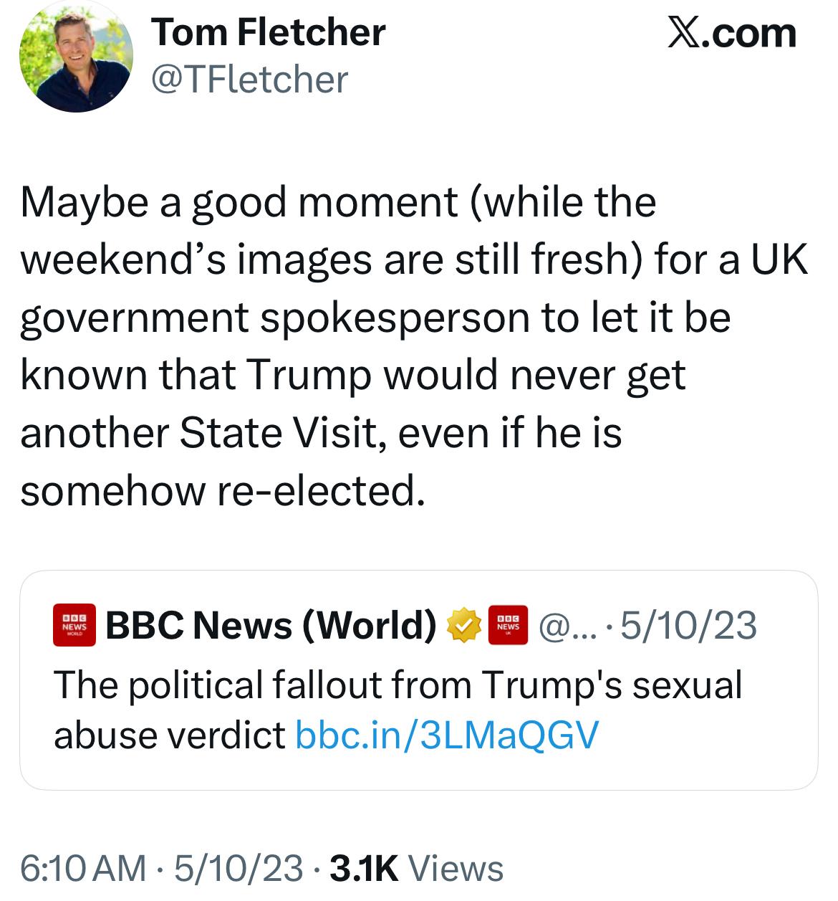
Task: Click the gold verified checkmark badge
Action: tap(464, 625)
